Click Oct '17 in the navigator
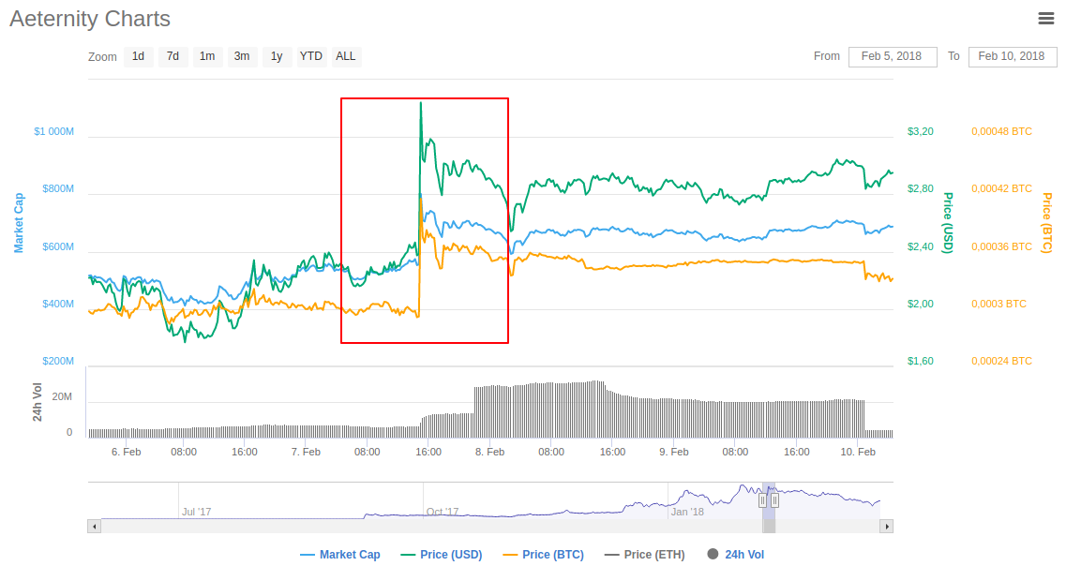 coord(443,512)
